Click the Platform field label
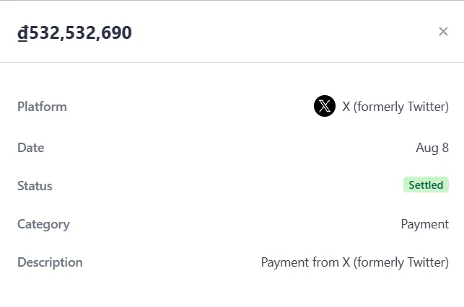The image size is (464, 307). (x=42, y=107)
